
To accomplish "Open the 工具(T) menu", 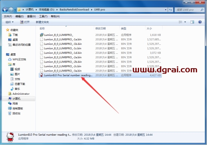I will (x=43, y=16).
